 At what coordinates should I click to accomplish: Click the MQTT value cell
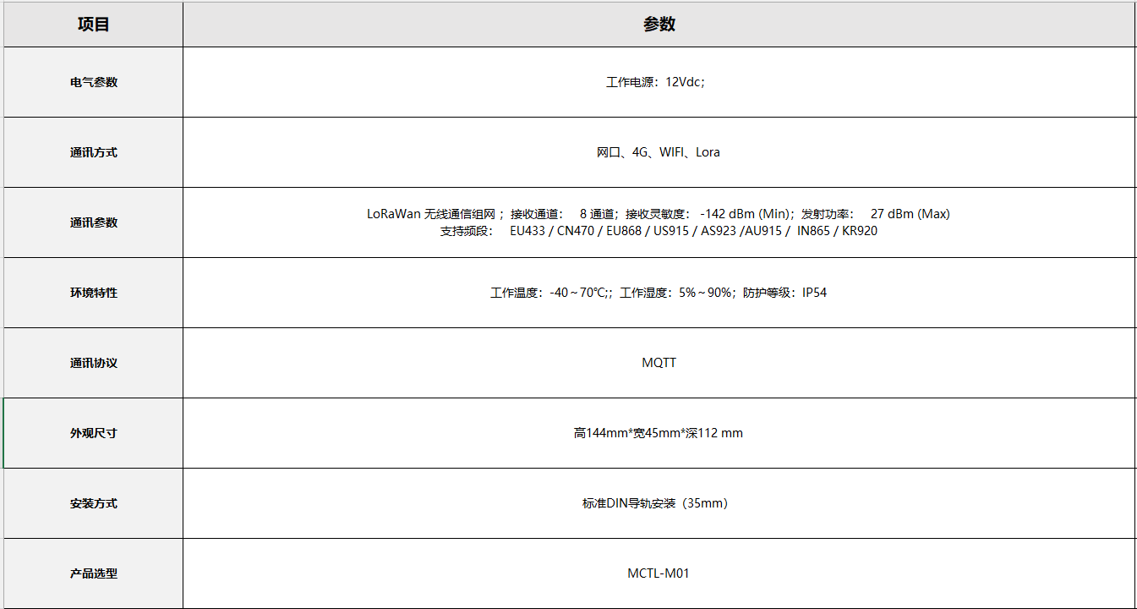[659, 363]
